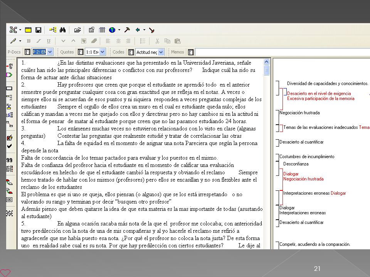Open the checklist properties icon
Image resolution: width=370 pixels, height=277 pixels.
click(x=92, y=30)
